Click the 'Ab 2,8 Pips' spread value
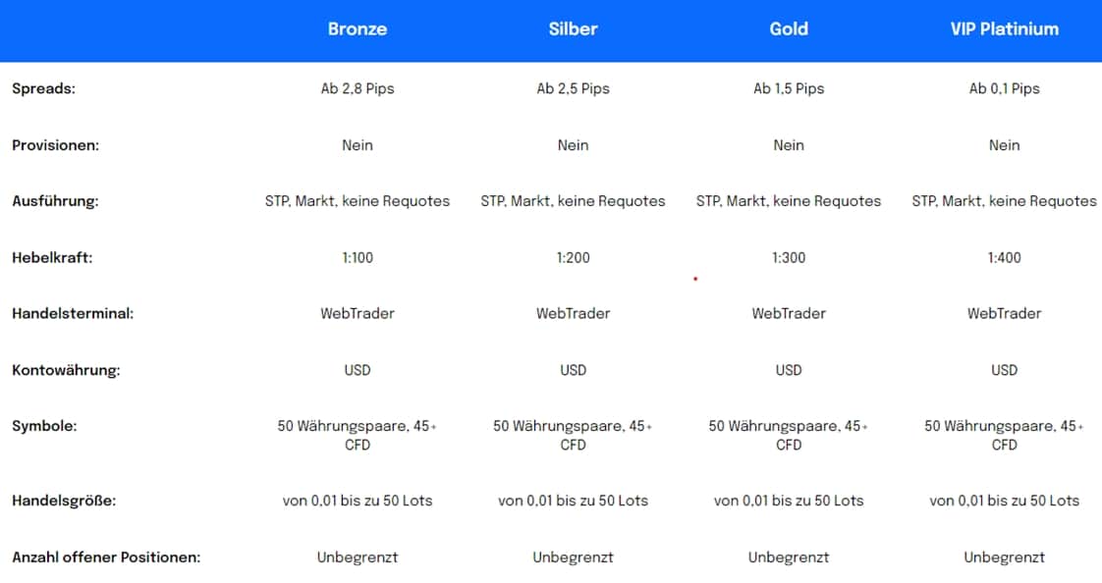 [x=358, y=88]
